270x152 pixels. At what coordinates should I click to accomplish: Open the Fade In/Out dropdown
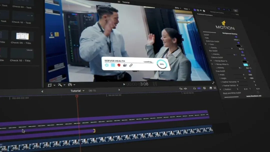(x=236, y=40)
